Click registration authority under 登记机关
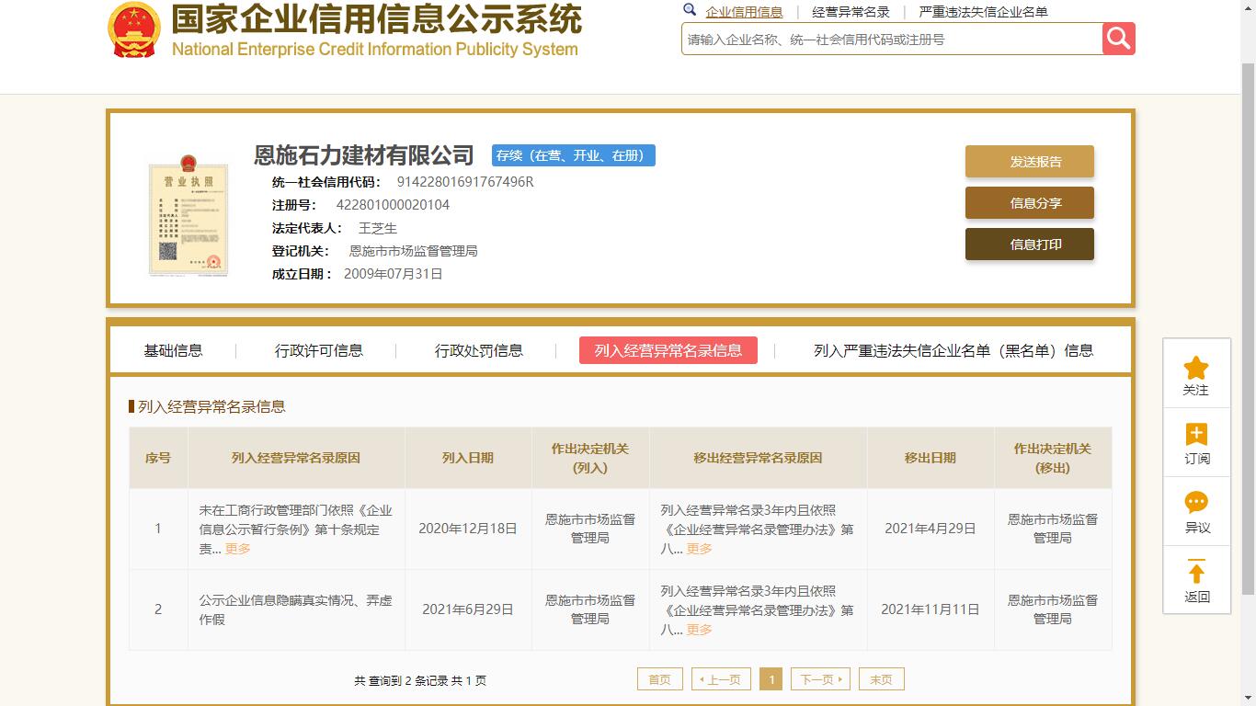 coord(413,251)
